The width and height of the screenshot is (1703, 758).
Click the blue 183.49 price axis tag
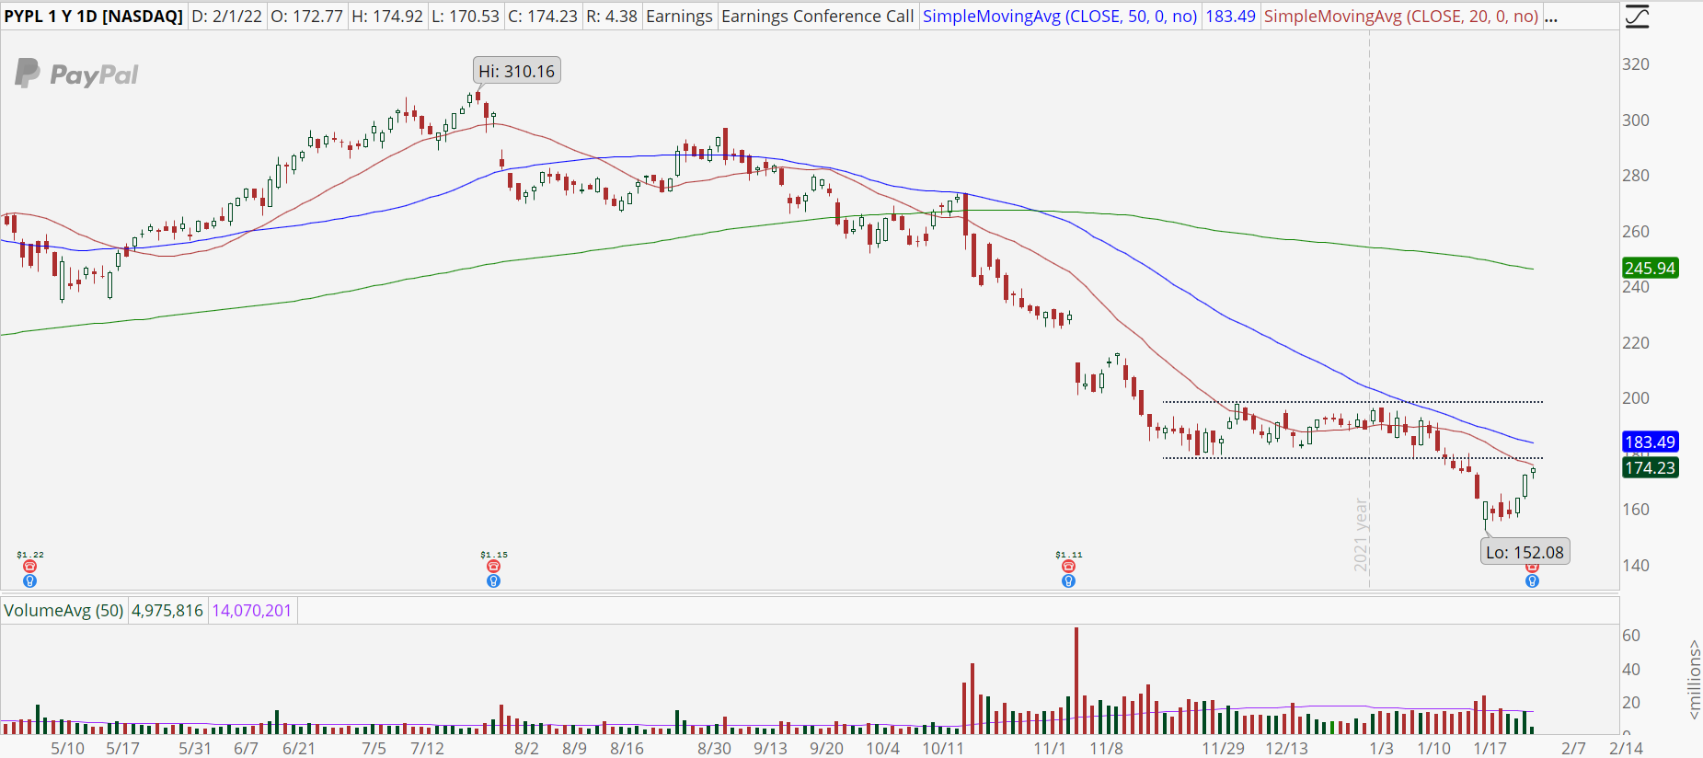pos(1650,442)
